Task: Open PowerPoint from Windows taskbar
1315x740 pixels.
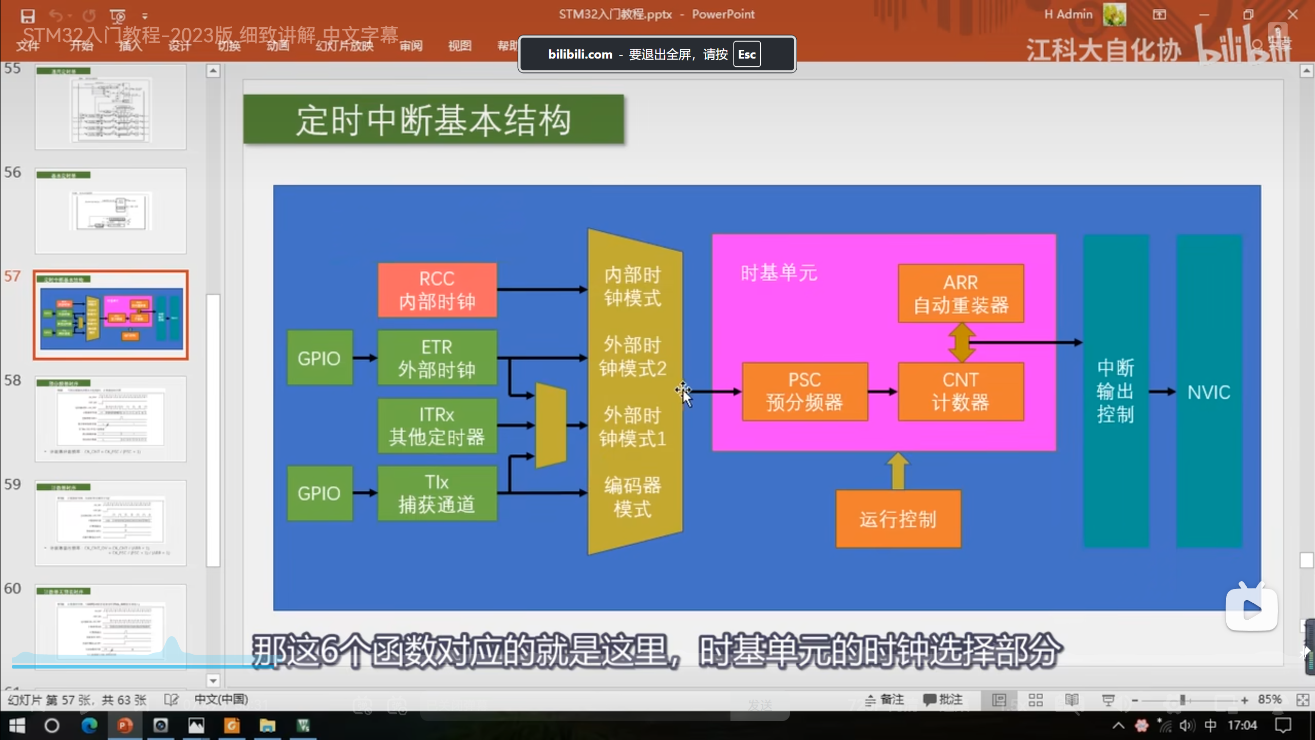Action: (x=125, y=726)
